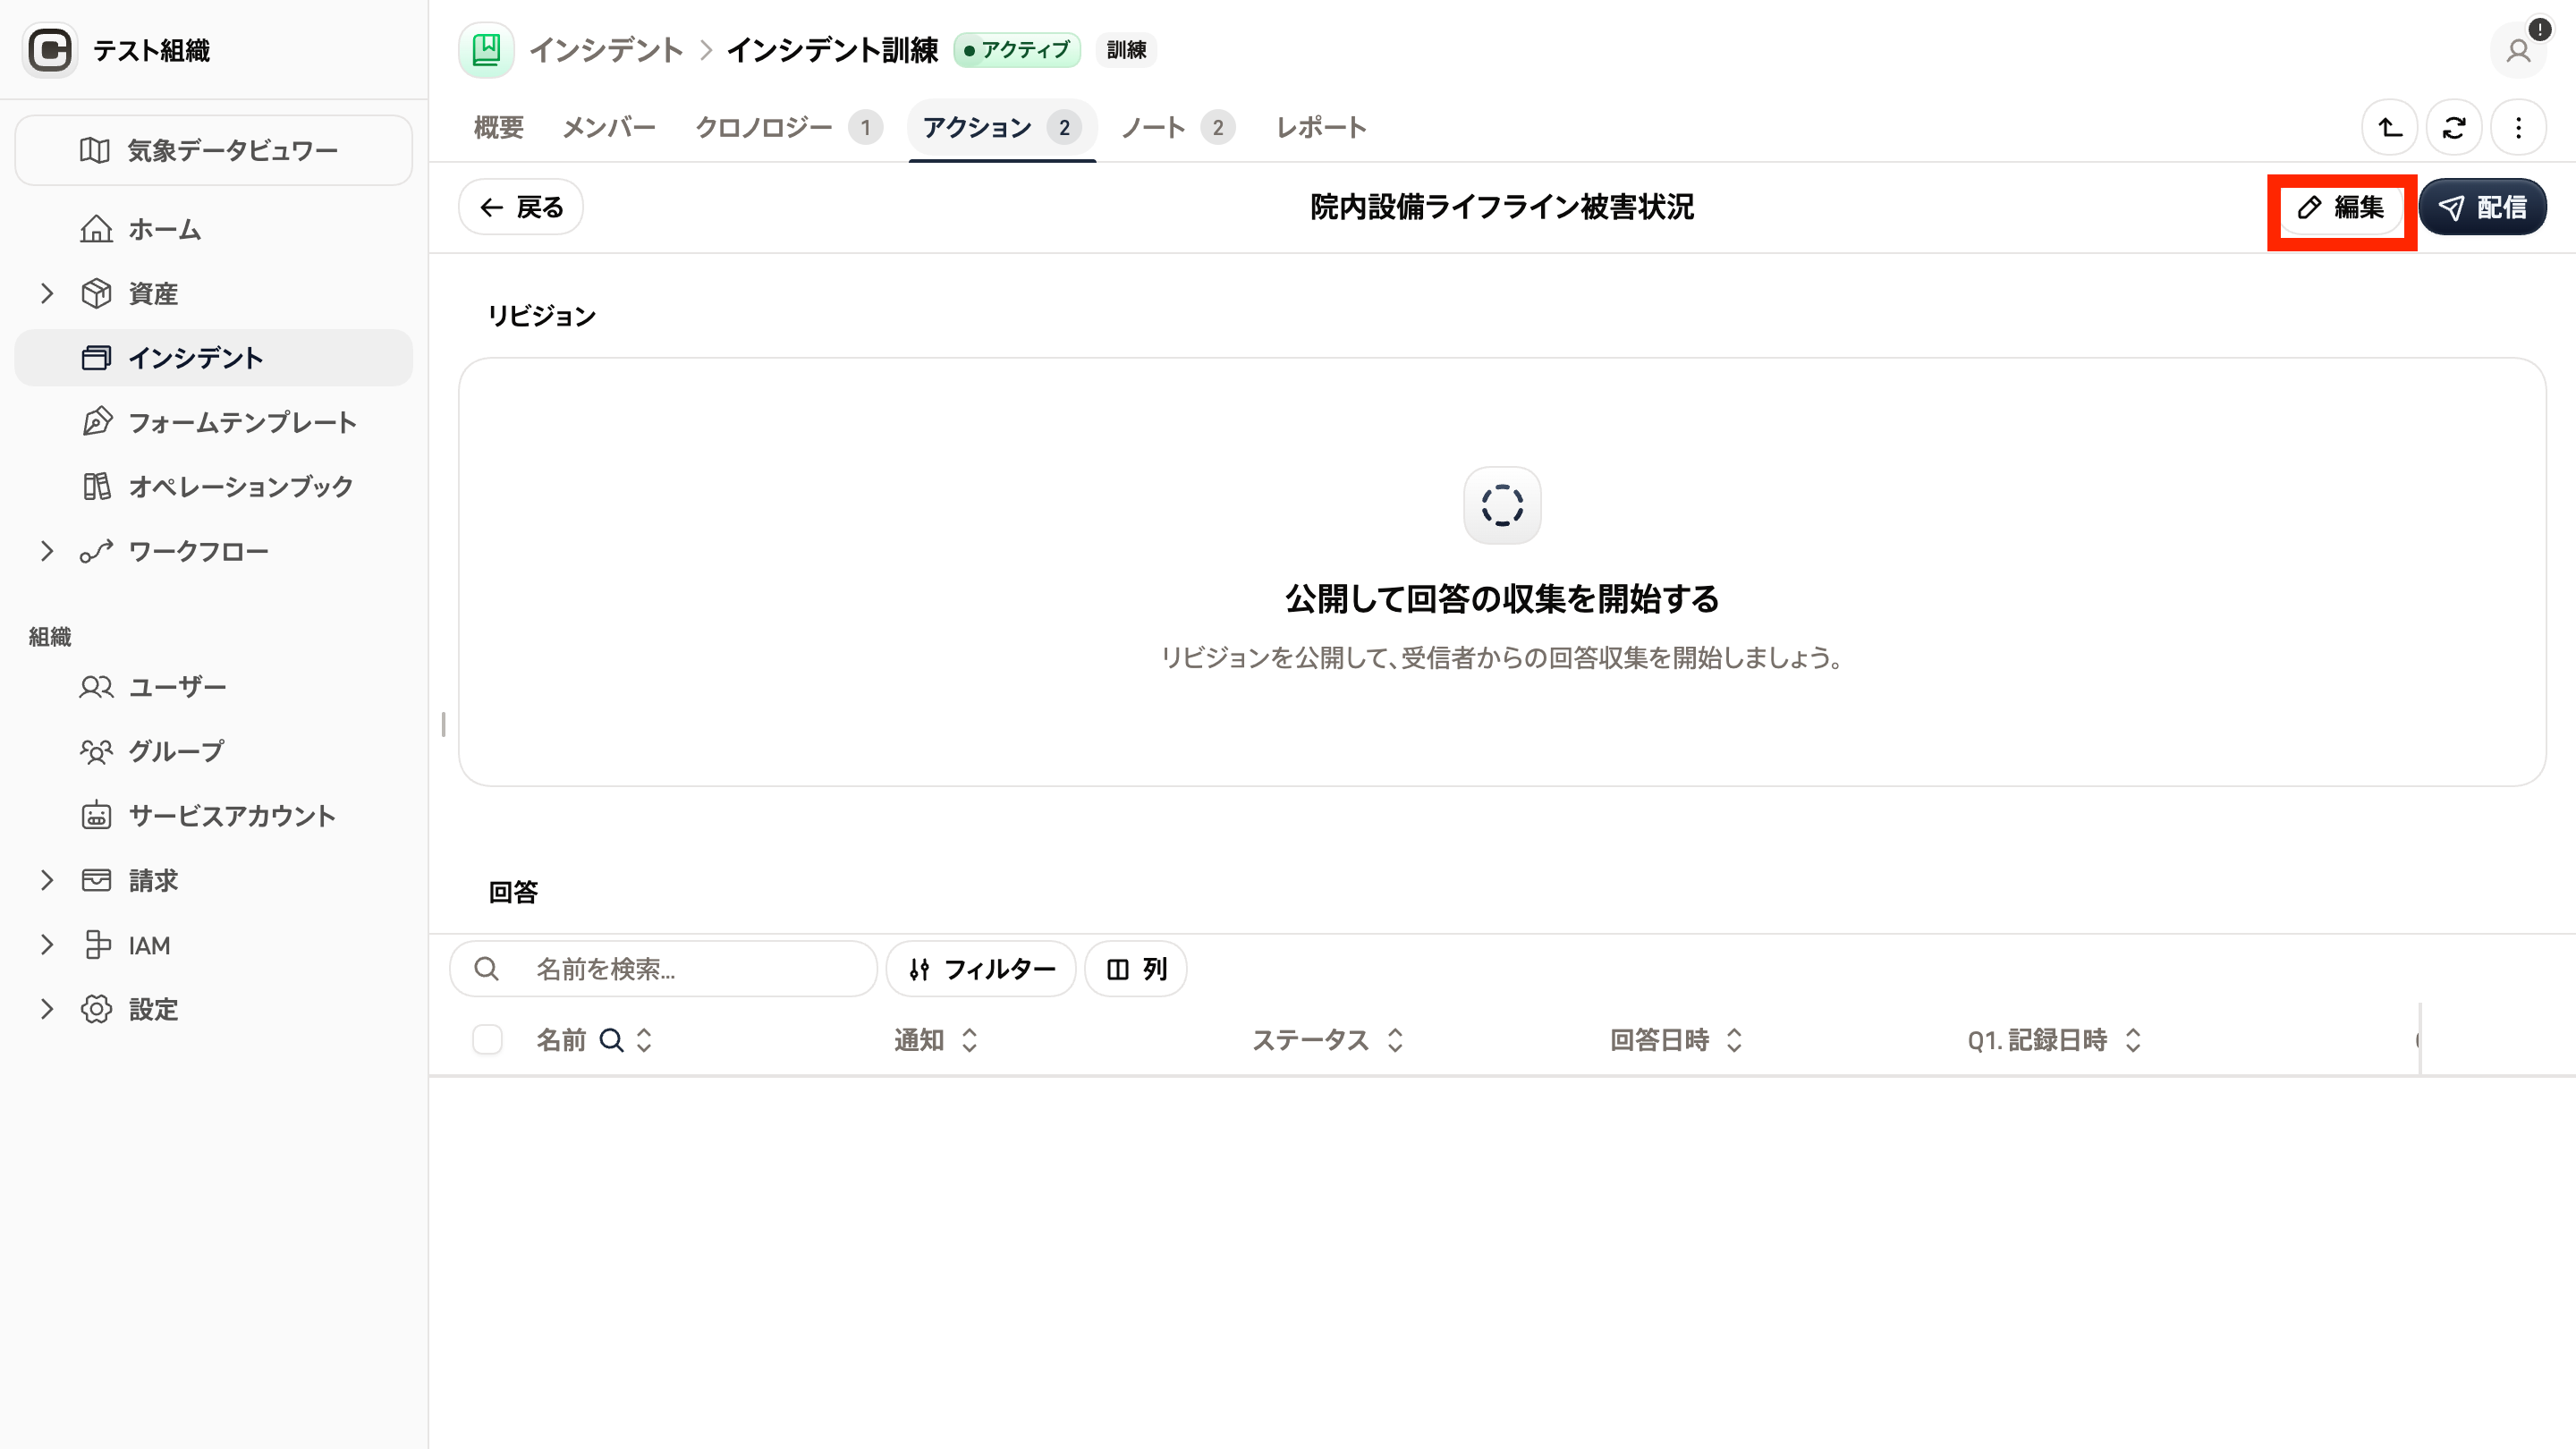Image resolution: width=2576 pixels, height=1449 pixels.
Task: Click the green incident book icon
Action: 486,50
